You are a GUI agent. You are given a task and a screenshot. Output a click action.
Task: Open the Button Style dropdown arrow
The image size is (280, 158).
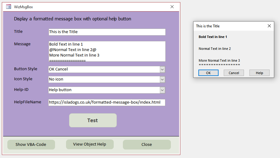click(x=162, y=69)
